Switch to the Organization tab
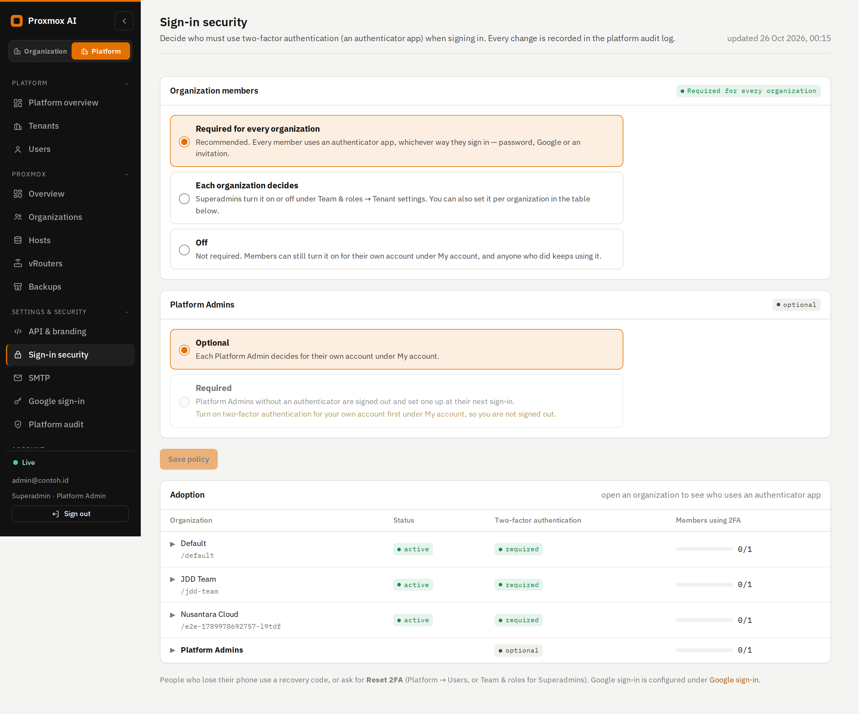 (41, 52)
